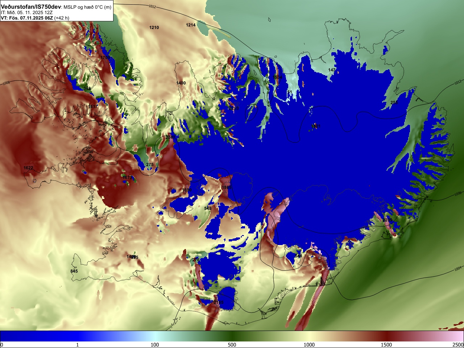Click the 1210 height label on map

(154, 28)
